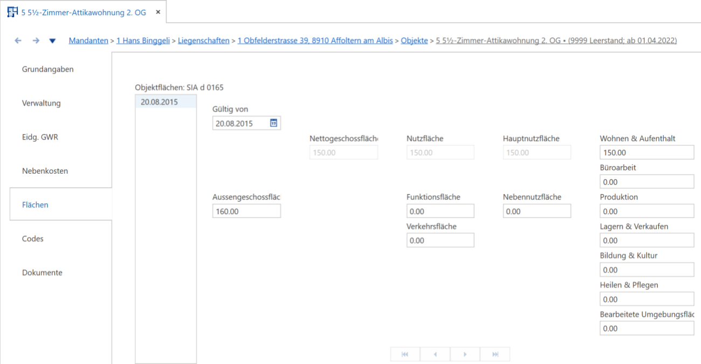Image resolution: width=701 pixels, height=364 pixels.
Task: Switch to the Codes section
Action: (32, 239)
